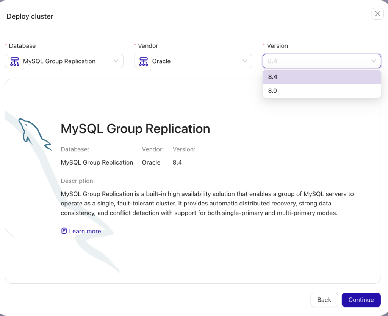Click inside the Version search field

click(x=314, y=61)
